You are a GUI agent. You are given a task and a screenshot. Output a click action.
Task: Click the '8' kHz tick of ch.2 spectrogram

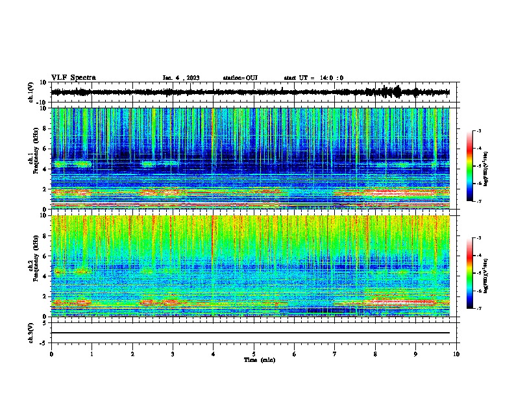(x=45, y=236)
